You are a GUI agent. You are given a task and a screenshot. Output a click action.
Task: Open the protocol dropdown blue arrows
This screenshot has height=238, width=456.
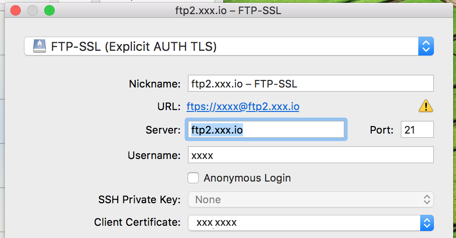pos(426,46)
